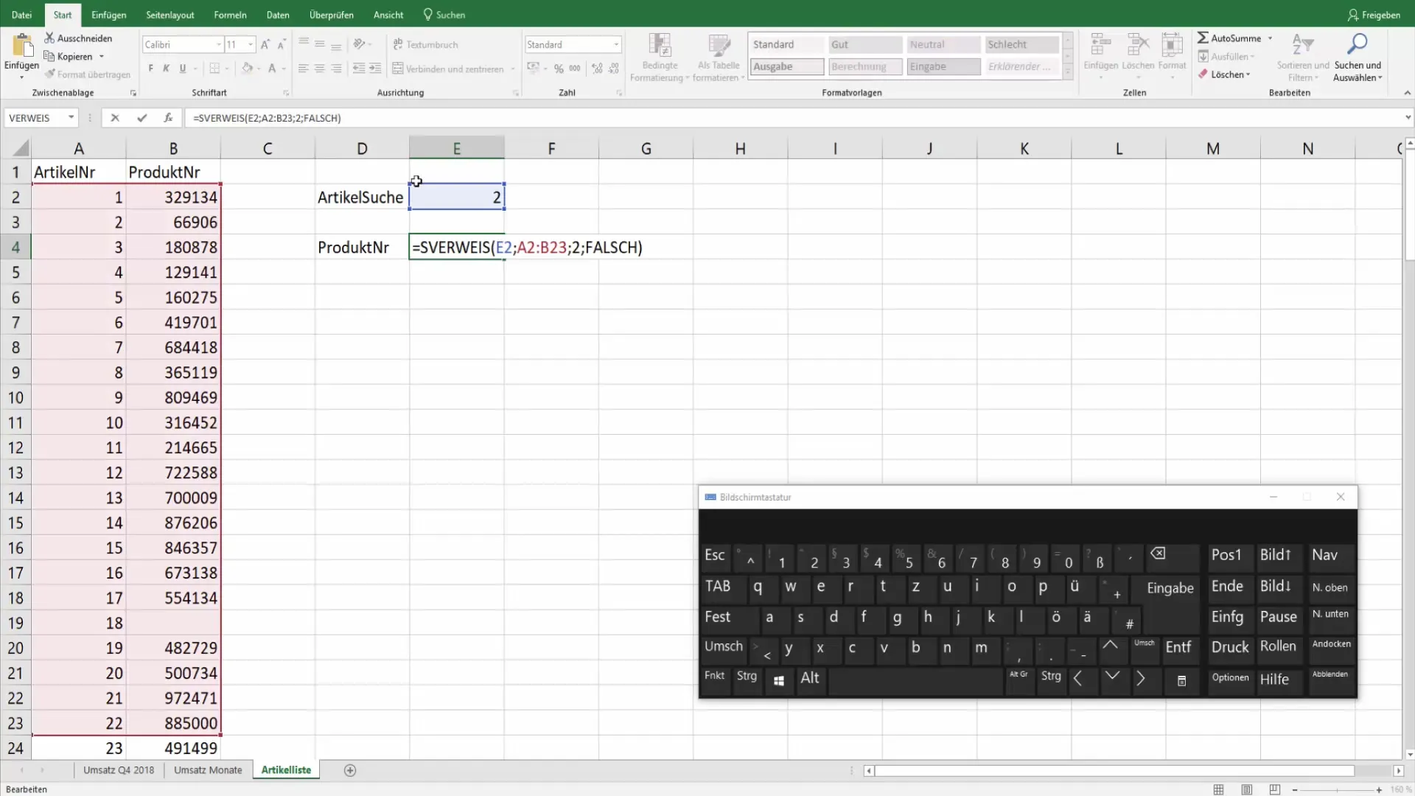
Task: Switch to the Formeln ribbon tab
Action: pyautogui.click(x=230, y=15)
